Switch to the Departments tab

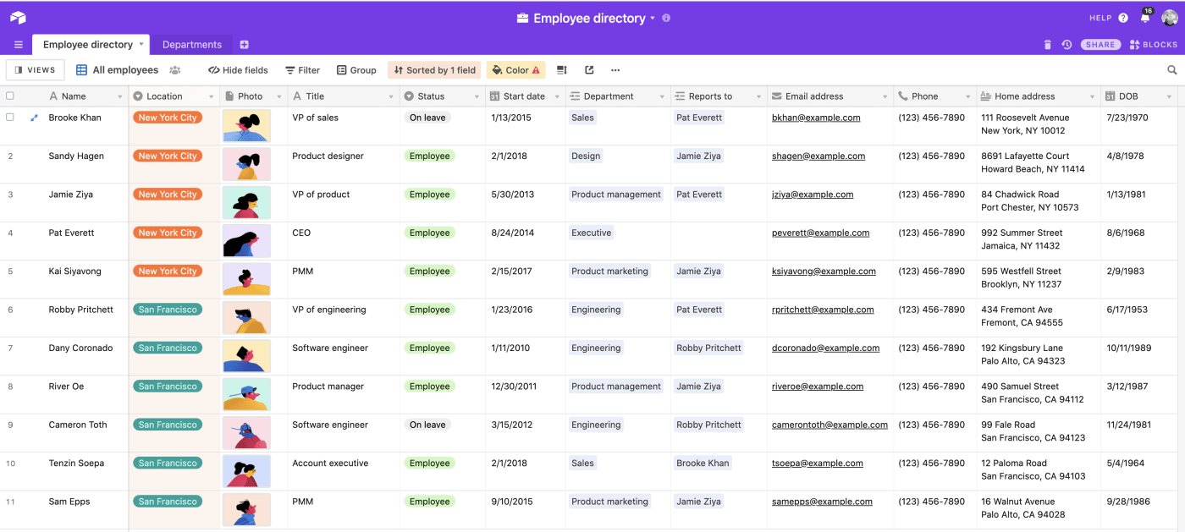click(x=192, y=45)
